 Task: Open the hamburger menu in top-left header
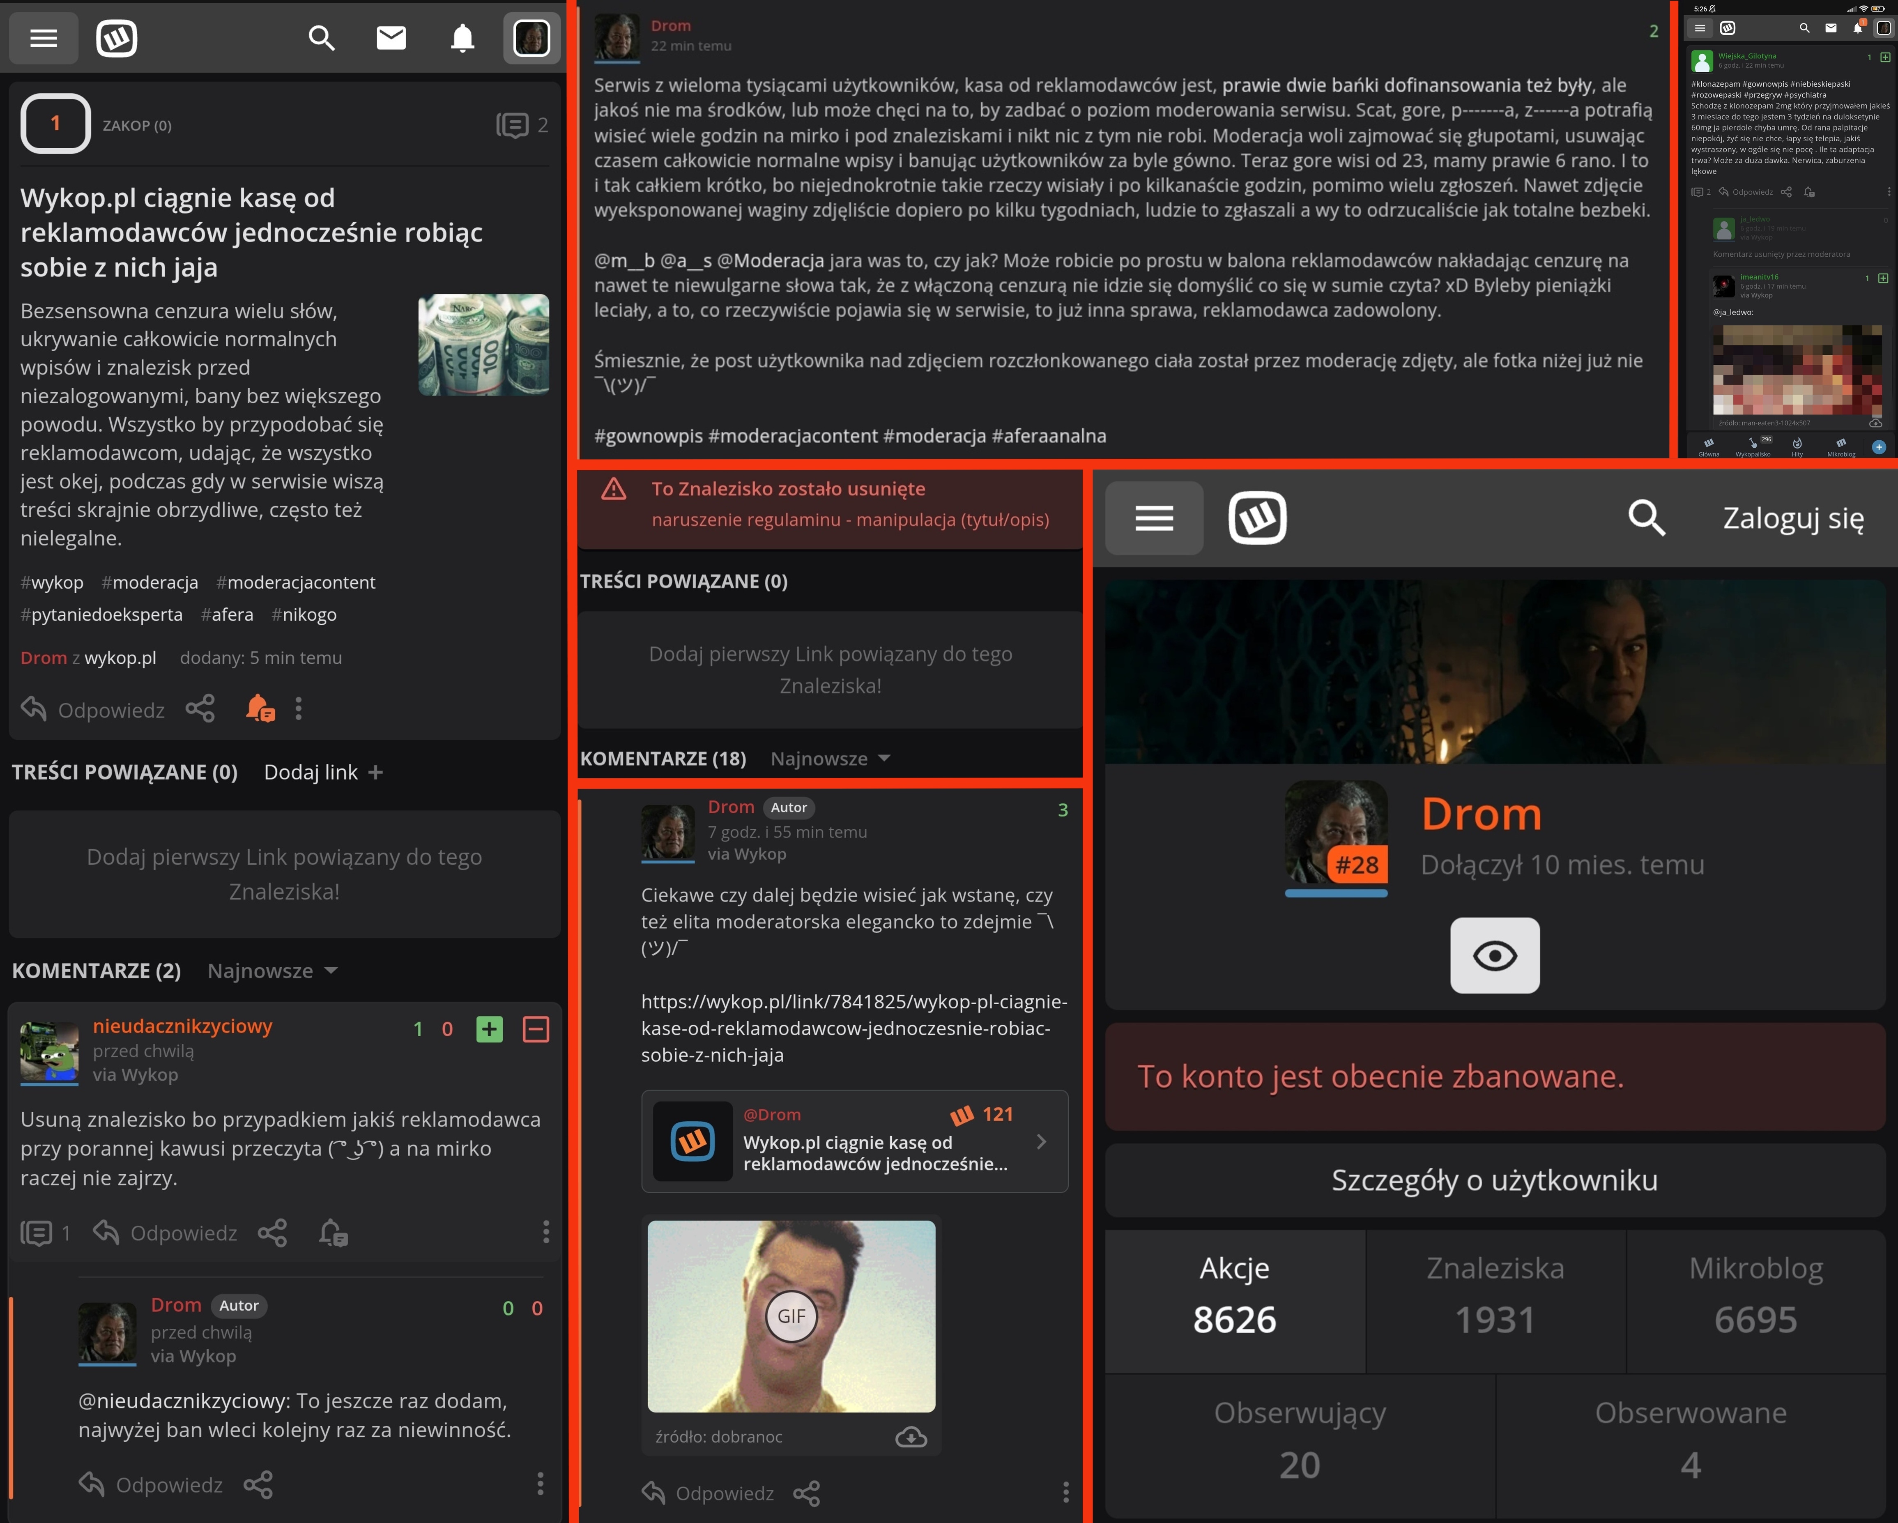[x=43, y=38]
